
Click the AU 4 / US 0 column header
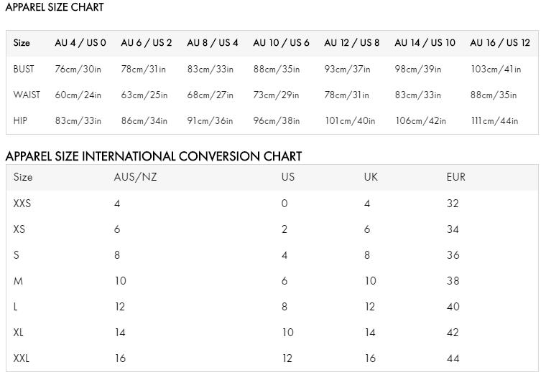tap(80, 43)
